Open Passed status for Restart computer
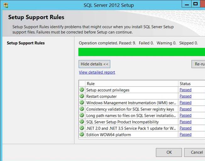Viewport: 205px width, 161px height. point(186,96)
